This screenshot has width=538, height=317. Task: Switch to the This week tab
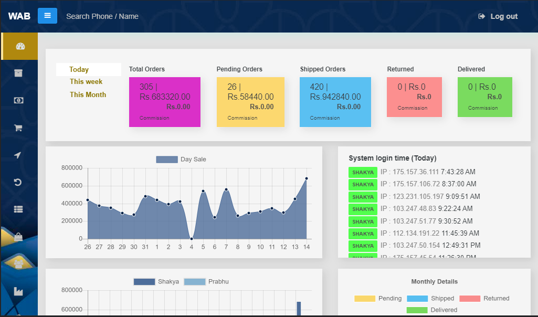pyautogui.click(x=86, y=82)
